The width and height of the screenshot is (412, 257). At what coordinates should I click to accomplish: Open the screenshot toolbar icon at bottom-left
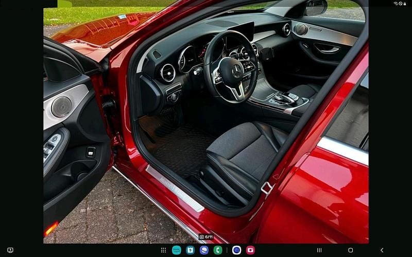[x=10, y=250]
